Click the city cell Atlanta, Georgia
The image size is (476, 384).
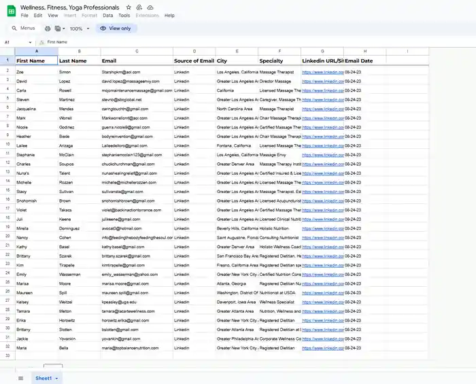tap(237, 283)
